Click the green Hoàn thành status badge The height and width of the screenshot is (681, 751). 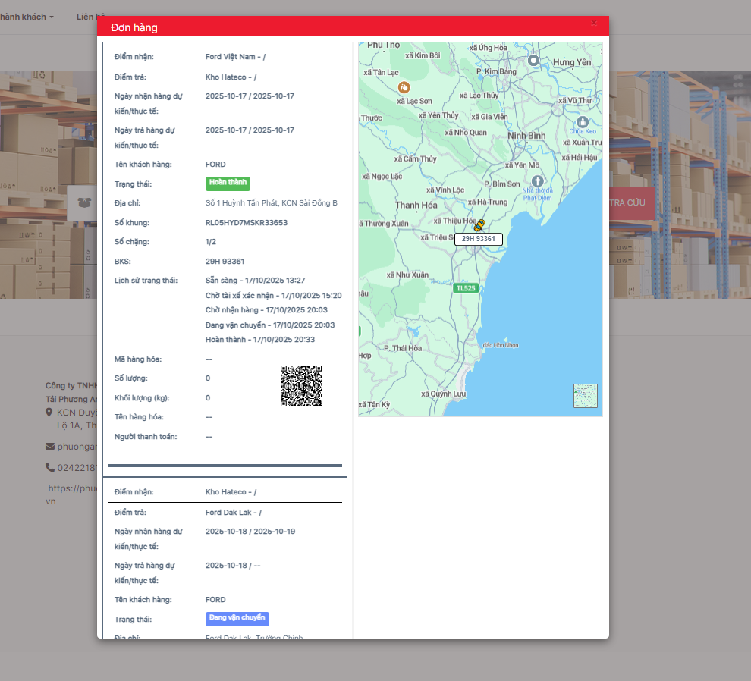point(228,184)
